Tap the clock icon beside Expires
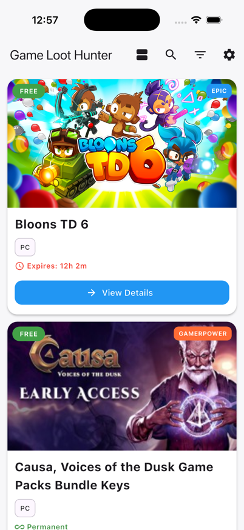This screenshot has width=244, height=530. click(x=19, y=266)
